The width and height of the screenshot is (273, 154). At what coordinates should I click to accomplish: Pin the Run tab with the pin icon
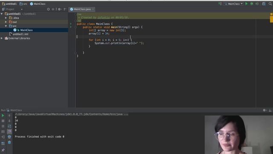click(3, 150)
